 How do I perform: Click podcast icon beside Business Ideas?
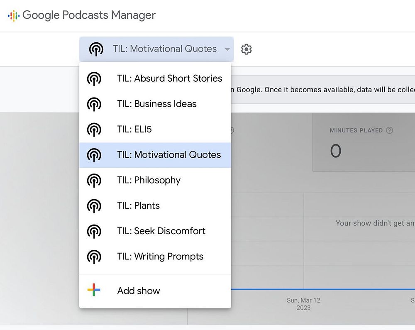point(94,104)
